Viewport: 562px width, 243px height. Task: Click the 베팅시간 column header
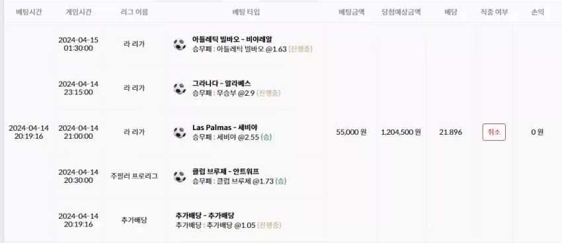click(29, 12)
